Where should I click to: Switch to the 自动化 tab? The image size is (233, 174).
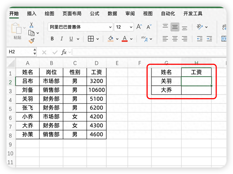tap(168, 13)
